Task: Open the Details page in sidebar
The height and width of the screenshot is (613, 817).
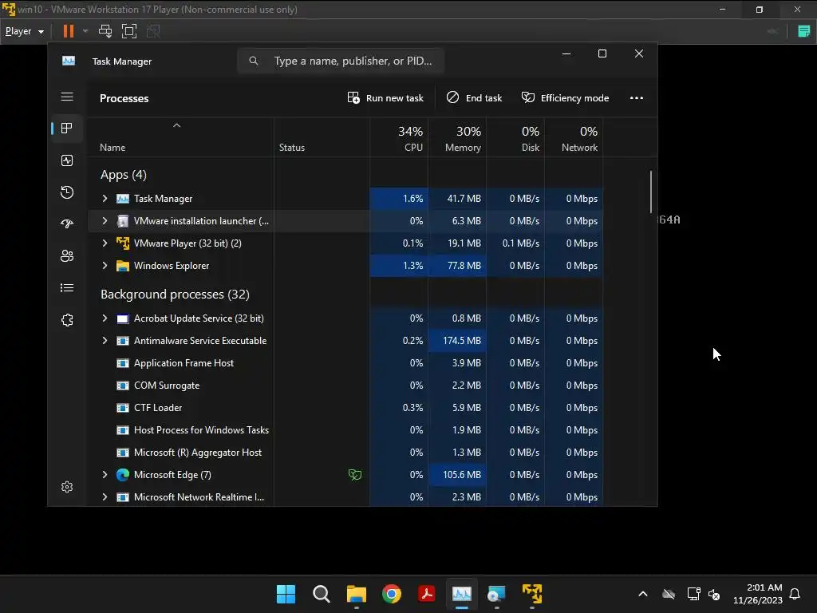Action: click(x=67, y=287)
